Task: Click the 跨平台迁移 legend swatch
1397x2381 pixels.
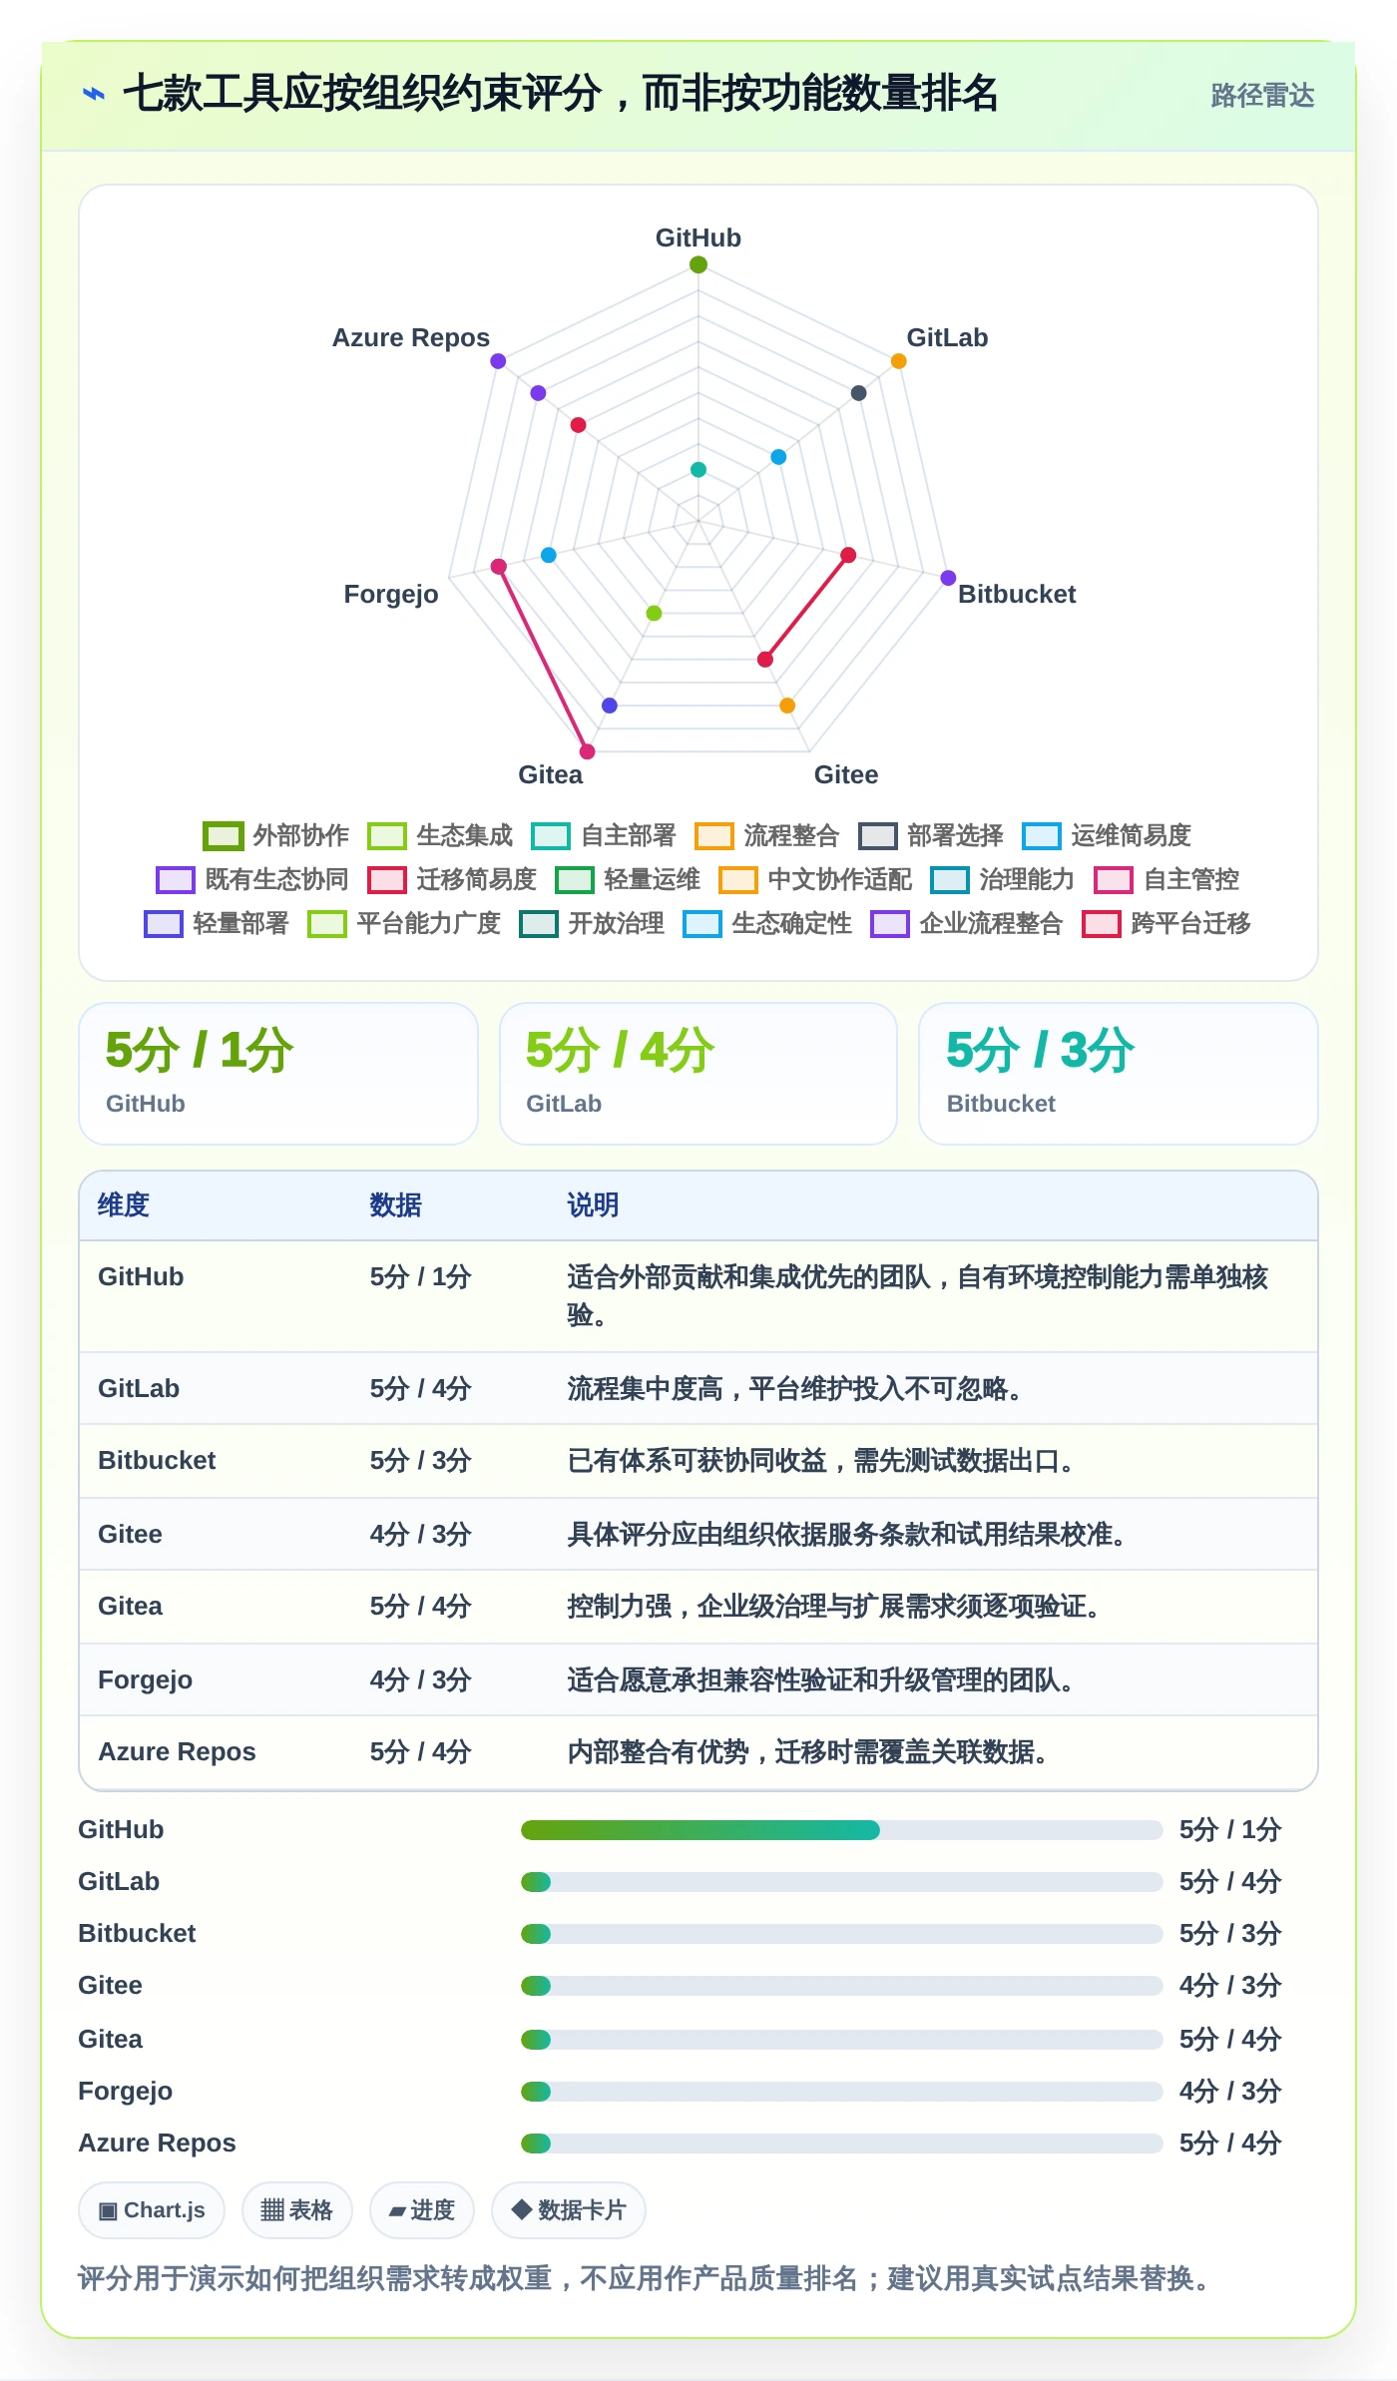Action: click(1102, 923)
